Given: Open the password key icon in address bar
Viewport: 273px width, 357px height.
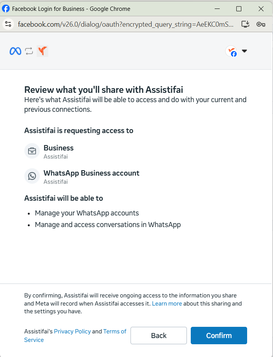Looking at the screenshot, I should [261, 24].
